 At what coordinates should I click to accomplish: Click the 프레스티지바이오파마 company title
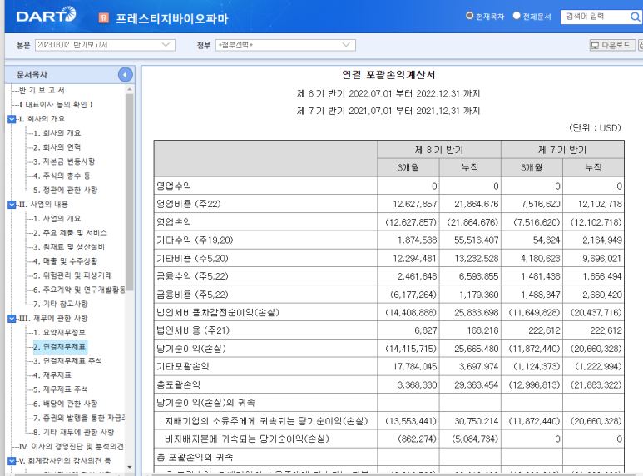pos(171,18)
